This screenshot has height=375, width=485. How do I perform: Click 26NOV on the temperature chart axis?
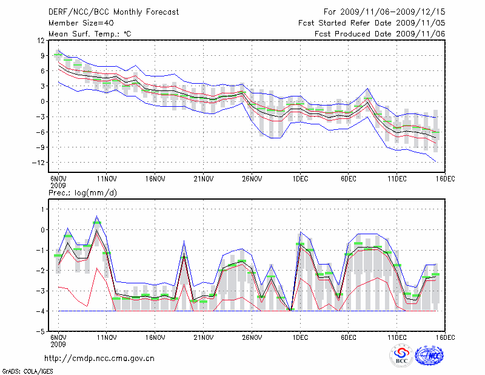coord(252,178)
